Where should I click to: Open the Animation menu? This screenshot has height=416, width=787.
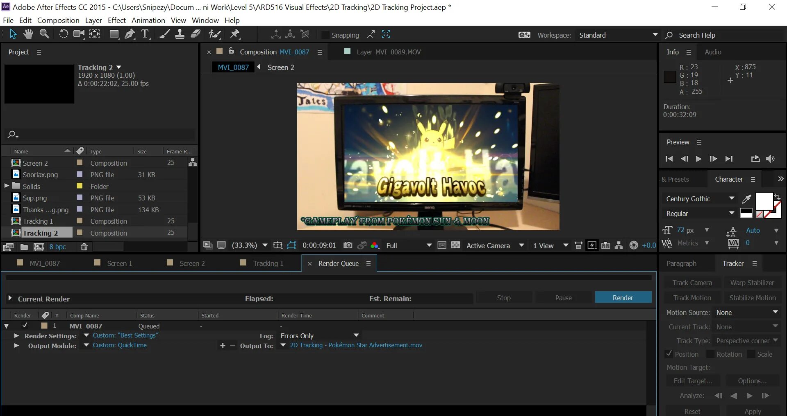point(148,20)
